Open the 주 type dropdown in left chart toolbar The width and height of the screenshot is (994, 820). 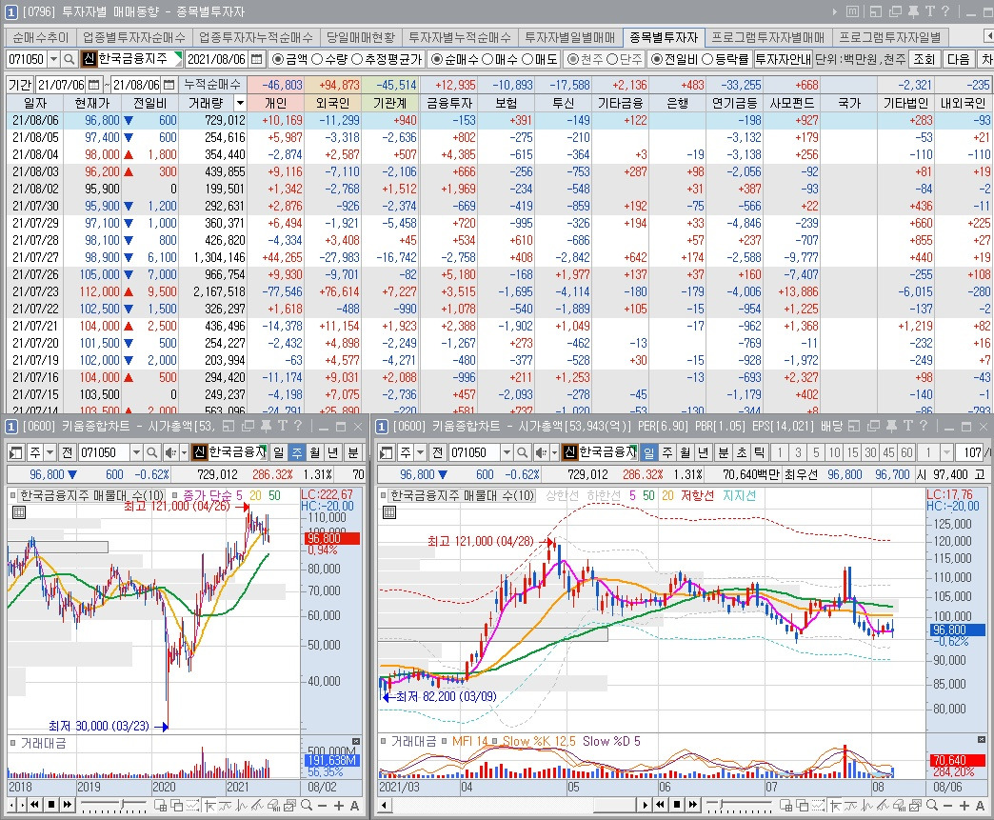tap(50, 452)
